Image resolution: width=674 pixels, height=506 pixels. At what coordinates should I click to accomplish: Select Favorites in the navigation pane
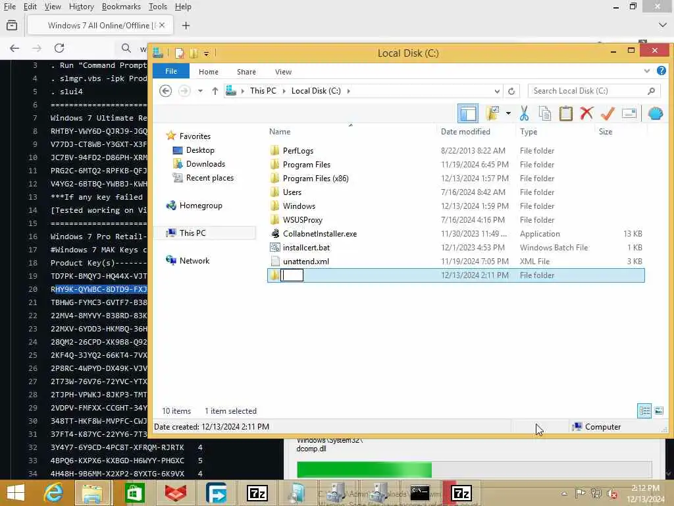(x=195, y=136)
